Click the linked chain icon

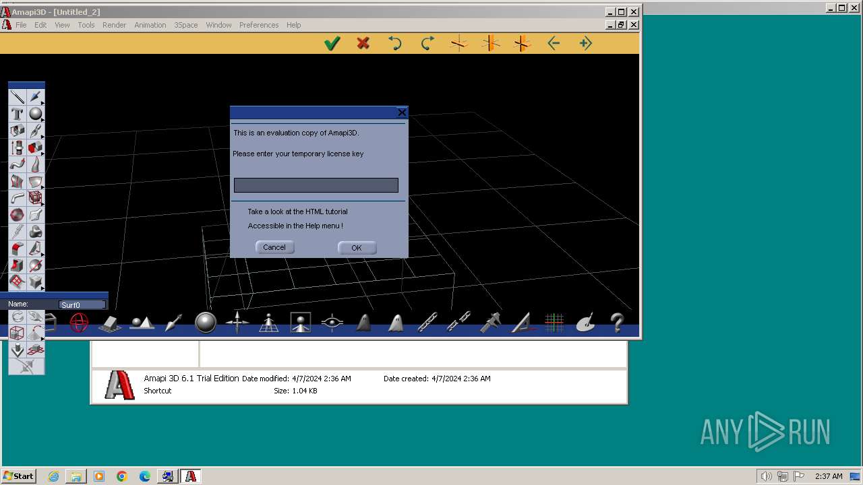click(x=427, y=323)
